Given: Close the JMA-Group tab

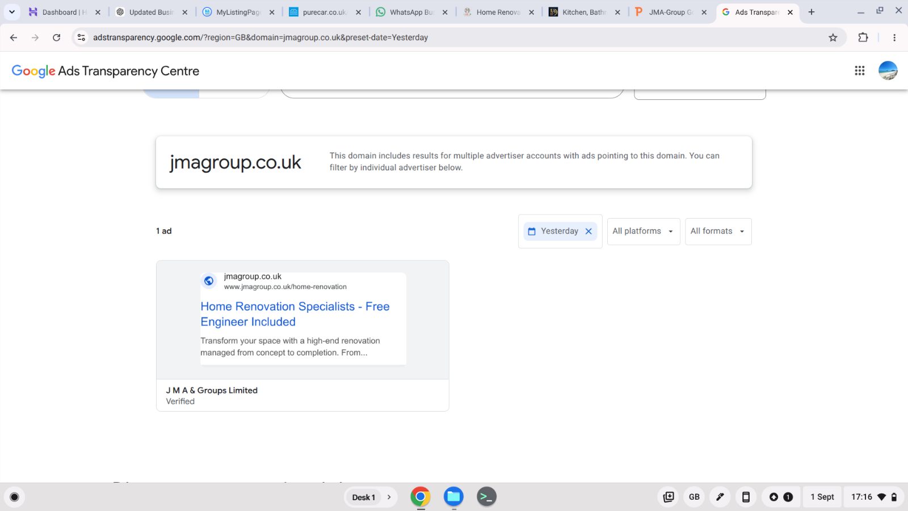Looking at the screenshot, I should click(704, 12).
